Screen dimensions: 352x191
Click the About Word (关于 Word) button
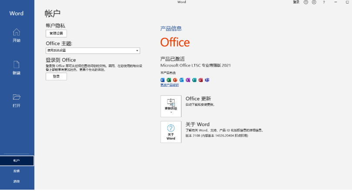pyautogui.click(x=171, y=132)
